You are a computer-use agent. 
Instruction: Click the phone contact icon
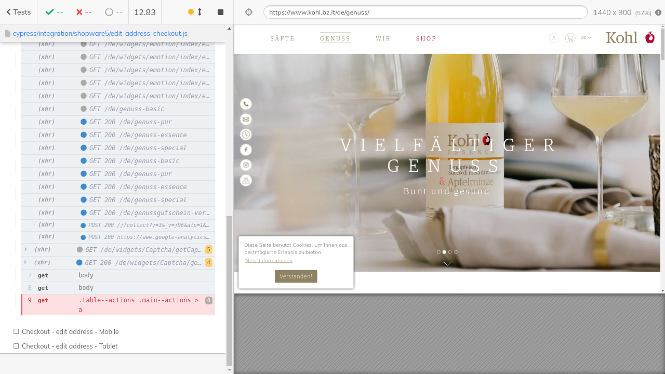246,104
